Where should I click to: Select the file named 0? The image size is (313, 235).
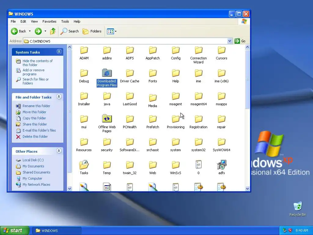[198, 167]
